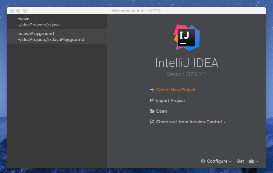Viewport: 273px width, 173px height.
Task: Click the open folder icon beside Open
Action: [152, 111]
